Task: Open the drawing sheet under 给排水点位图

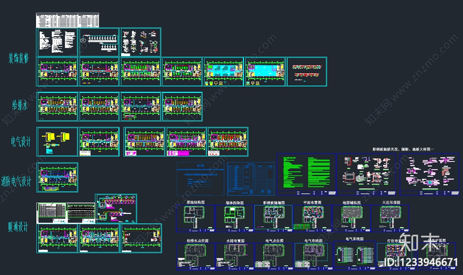Action: [x=196, y=256]
